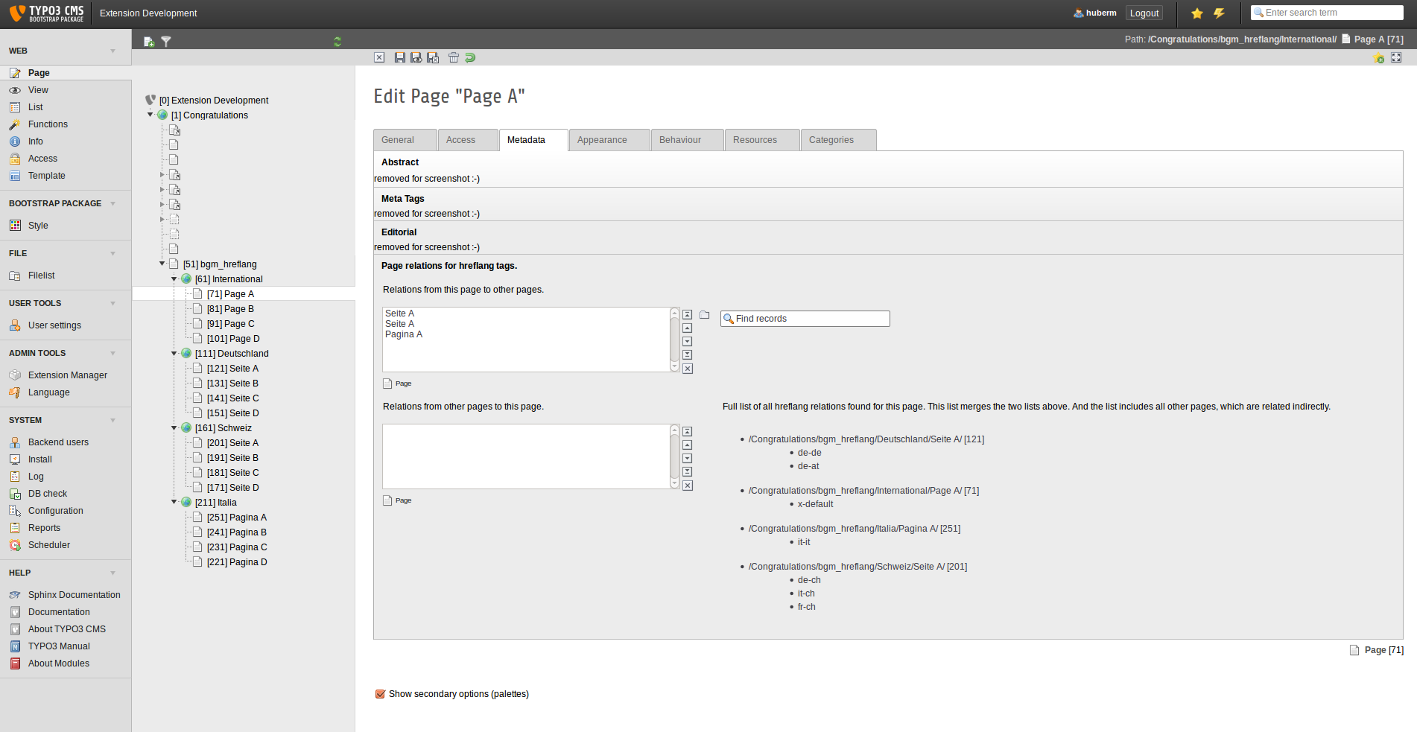This screenshot has width=1417, height=732.
Task: Click the Logout button
Action: (1144, 13)
